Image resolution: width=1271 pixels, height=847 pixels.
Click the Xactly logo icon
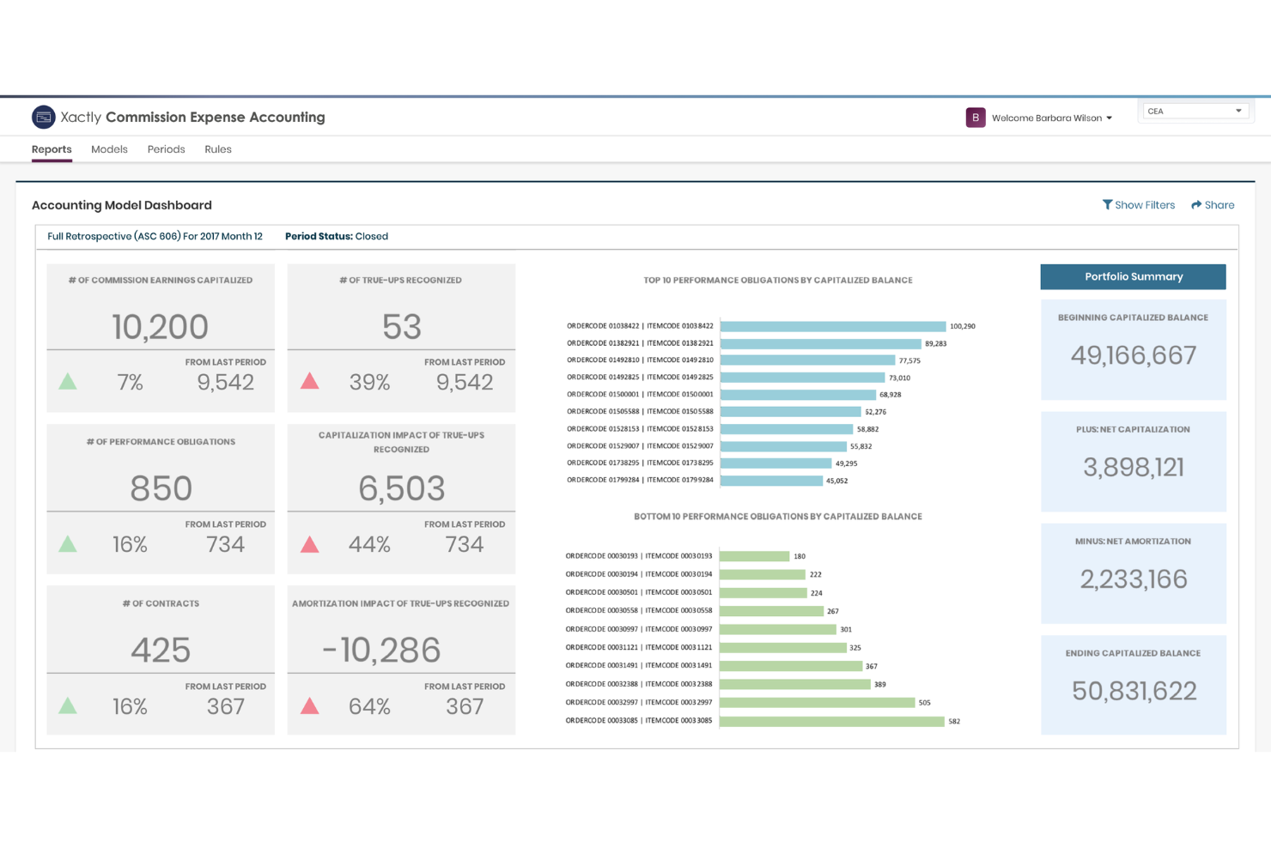point(44,117)
